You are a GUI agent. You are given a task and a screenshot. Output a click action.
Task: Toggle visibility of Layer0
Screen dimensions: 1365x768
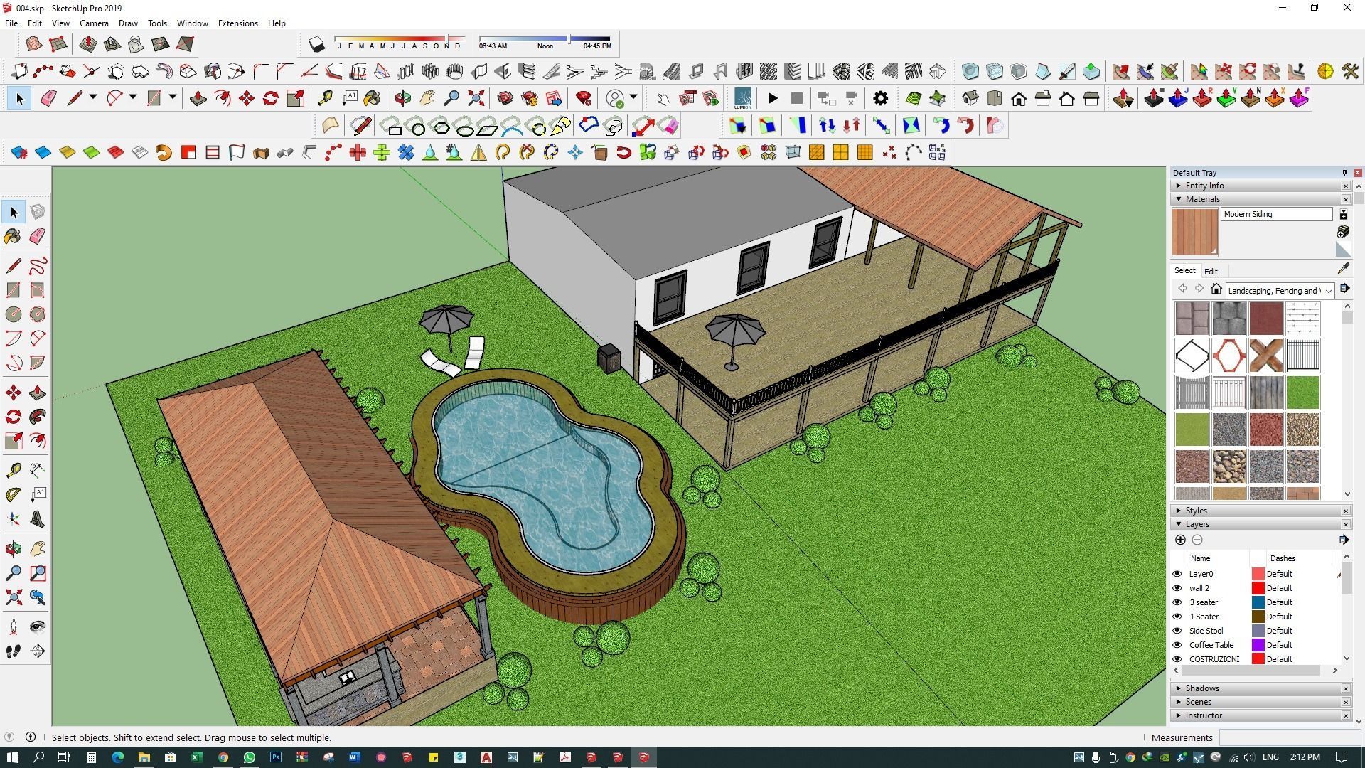click(1177, 574)
